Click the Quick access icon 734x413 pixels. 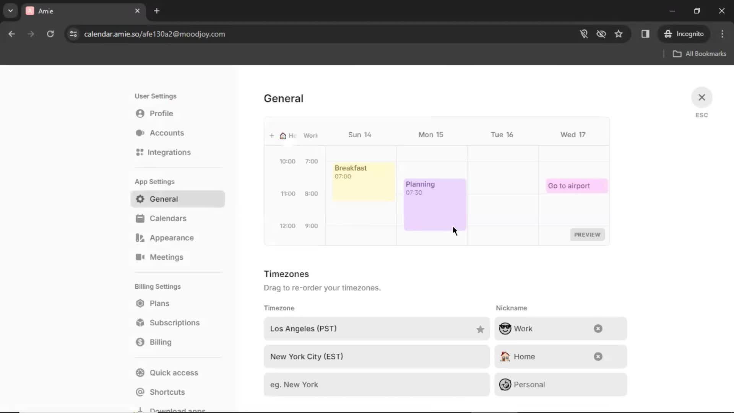click(140, 373)
